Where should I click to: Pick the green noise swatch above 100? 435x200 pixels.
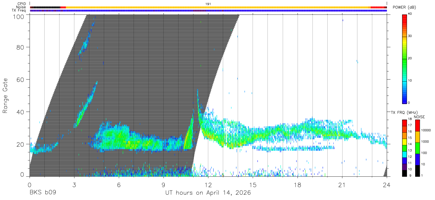pos(418,147)
